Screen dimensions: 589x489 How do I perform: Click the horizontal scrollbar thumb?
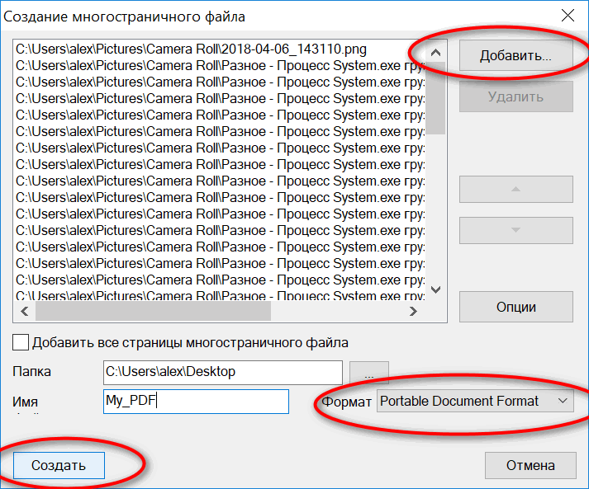pos(153,311)
